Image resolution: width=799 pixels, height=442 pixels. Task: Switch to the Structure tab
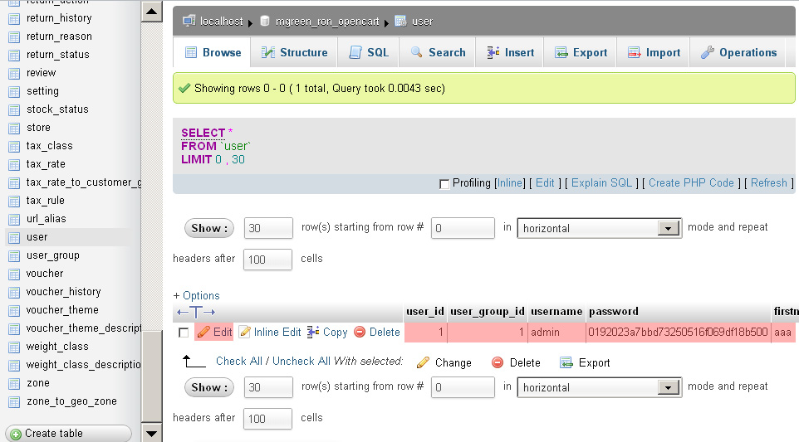coord(294,52)
